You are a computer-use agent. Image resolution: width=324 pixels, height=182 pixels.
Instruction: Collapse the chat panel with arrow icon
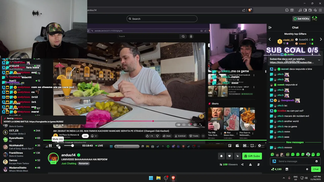coord(270,28)
